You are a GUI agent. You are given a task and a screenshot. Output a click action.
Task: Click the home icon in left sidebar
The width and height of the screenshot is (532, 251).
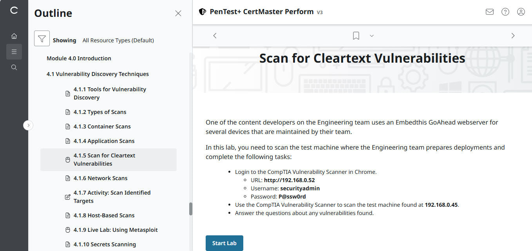[14, 36]
